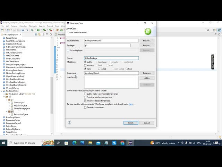Expand the Derived.java file node

pos(9,103)
